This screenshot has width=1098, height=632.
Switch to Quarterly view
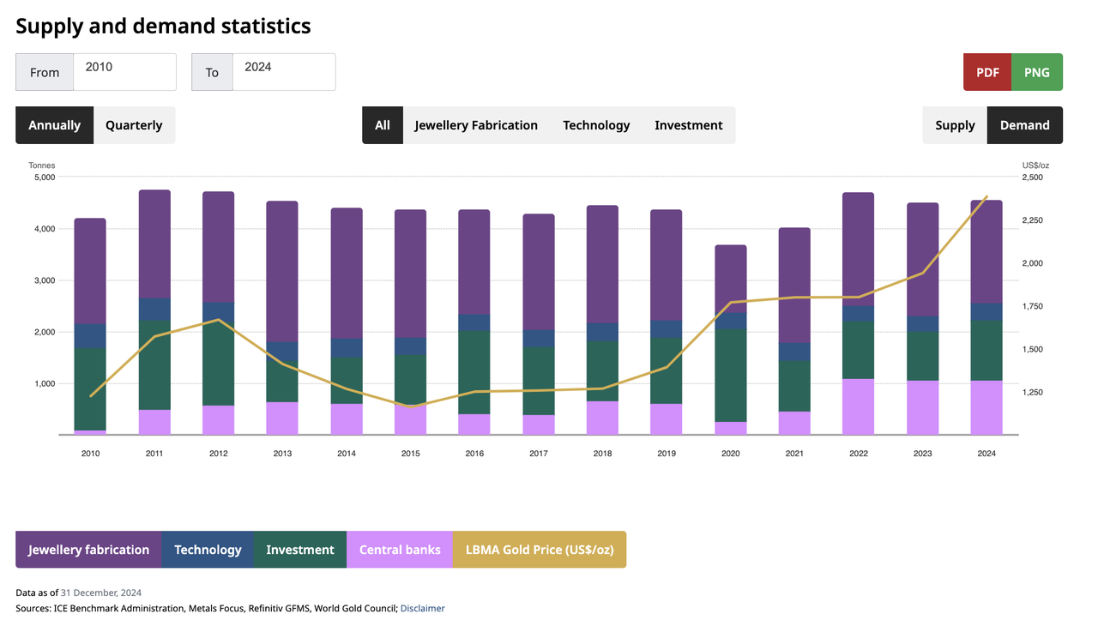tap(134, 125)
